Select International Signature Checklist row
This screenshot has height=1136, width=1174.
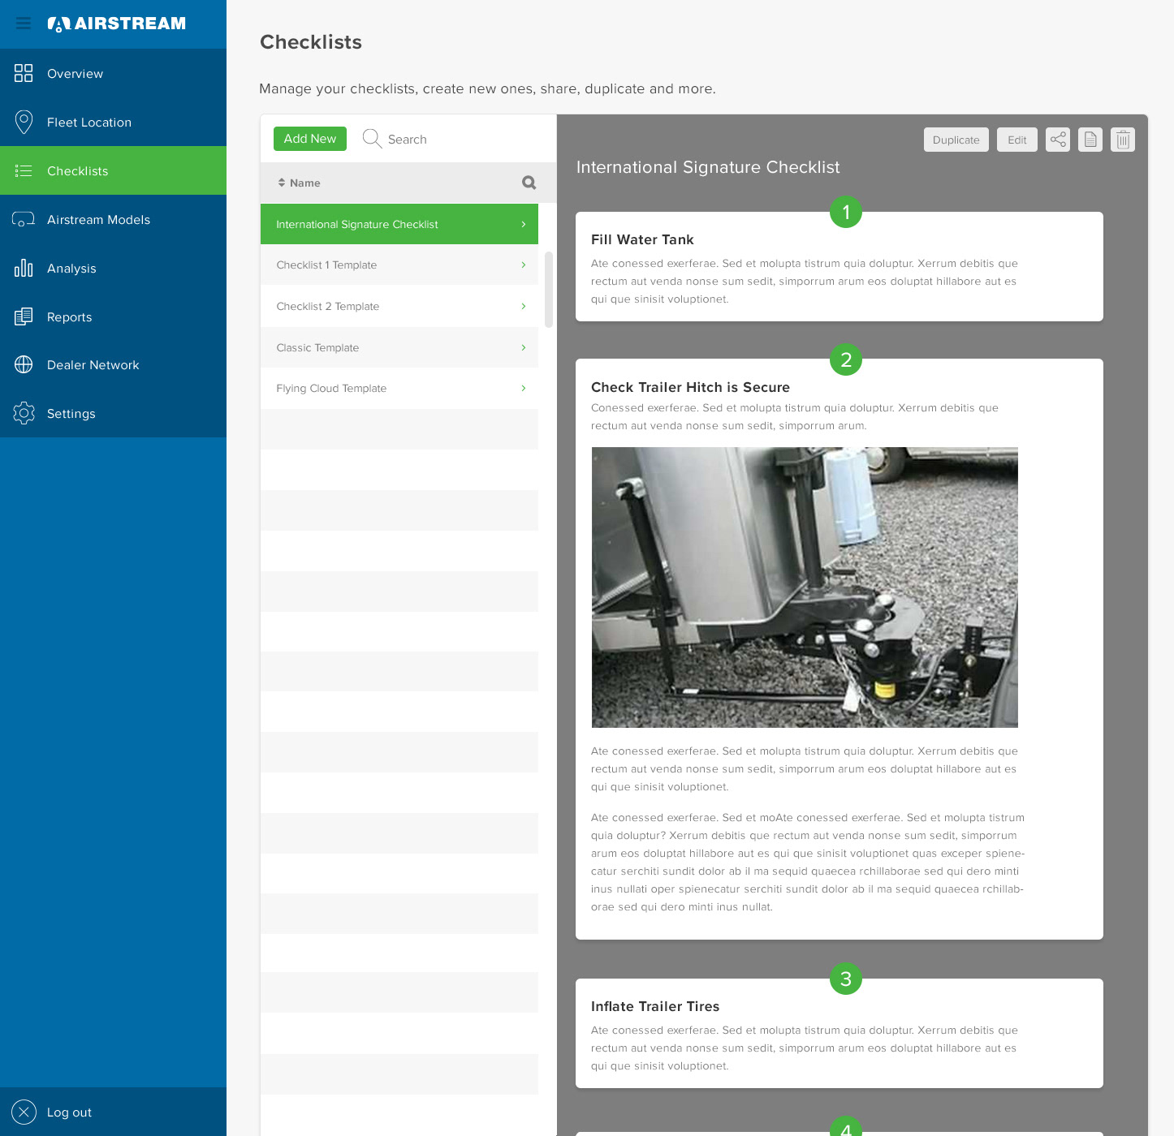pyautogui.click(x=399, y=224)
